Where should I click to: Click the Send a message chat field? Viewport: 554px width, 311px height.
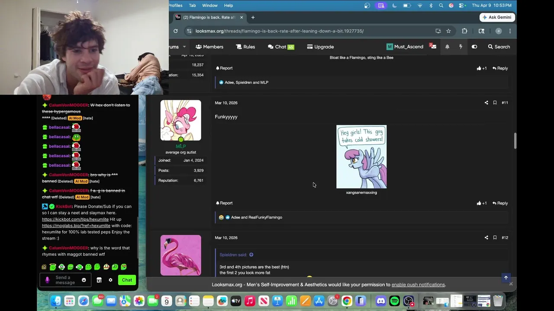[65, 280]
